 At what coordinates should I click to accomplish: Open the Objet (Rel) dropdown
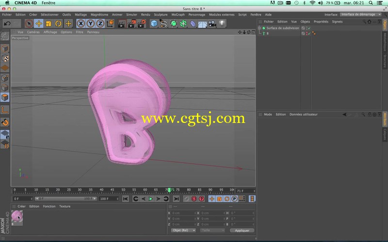coord(183,230)
